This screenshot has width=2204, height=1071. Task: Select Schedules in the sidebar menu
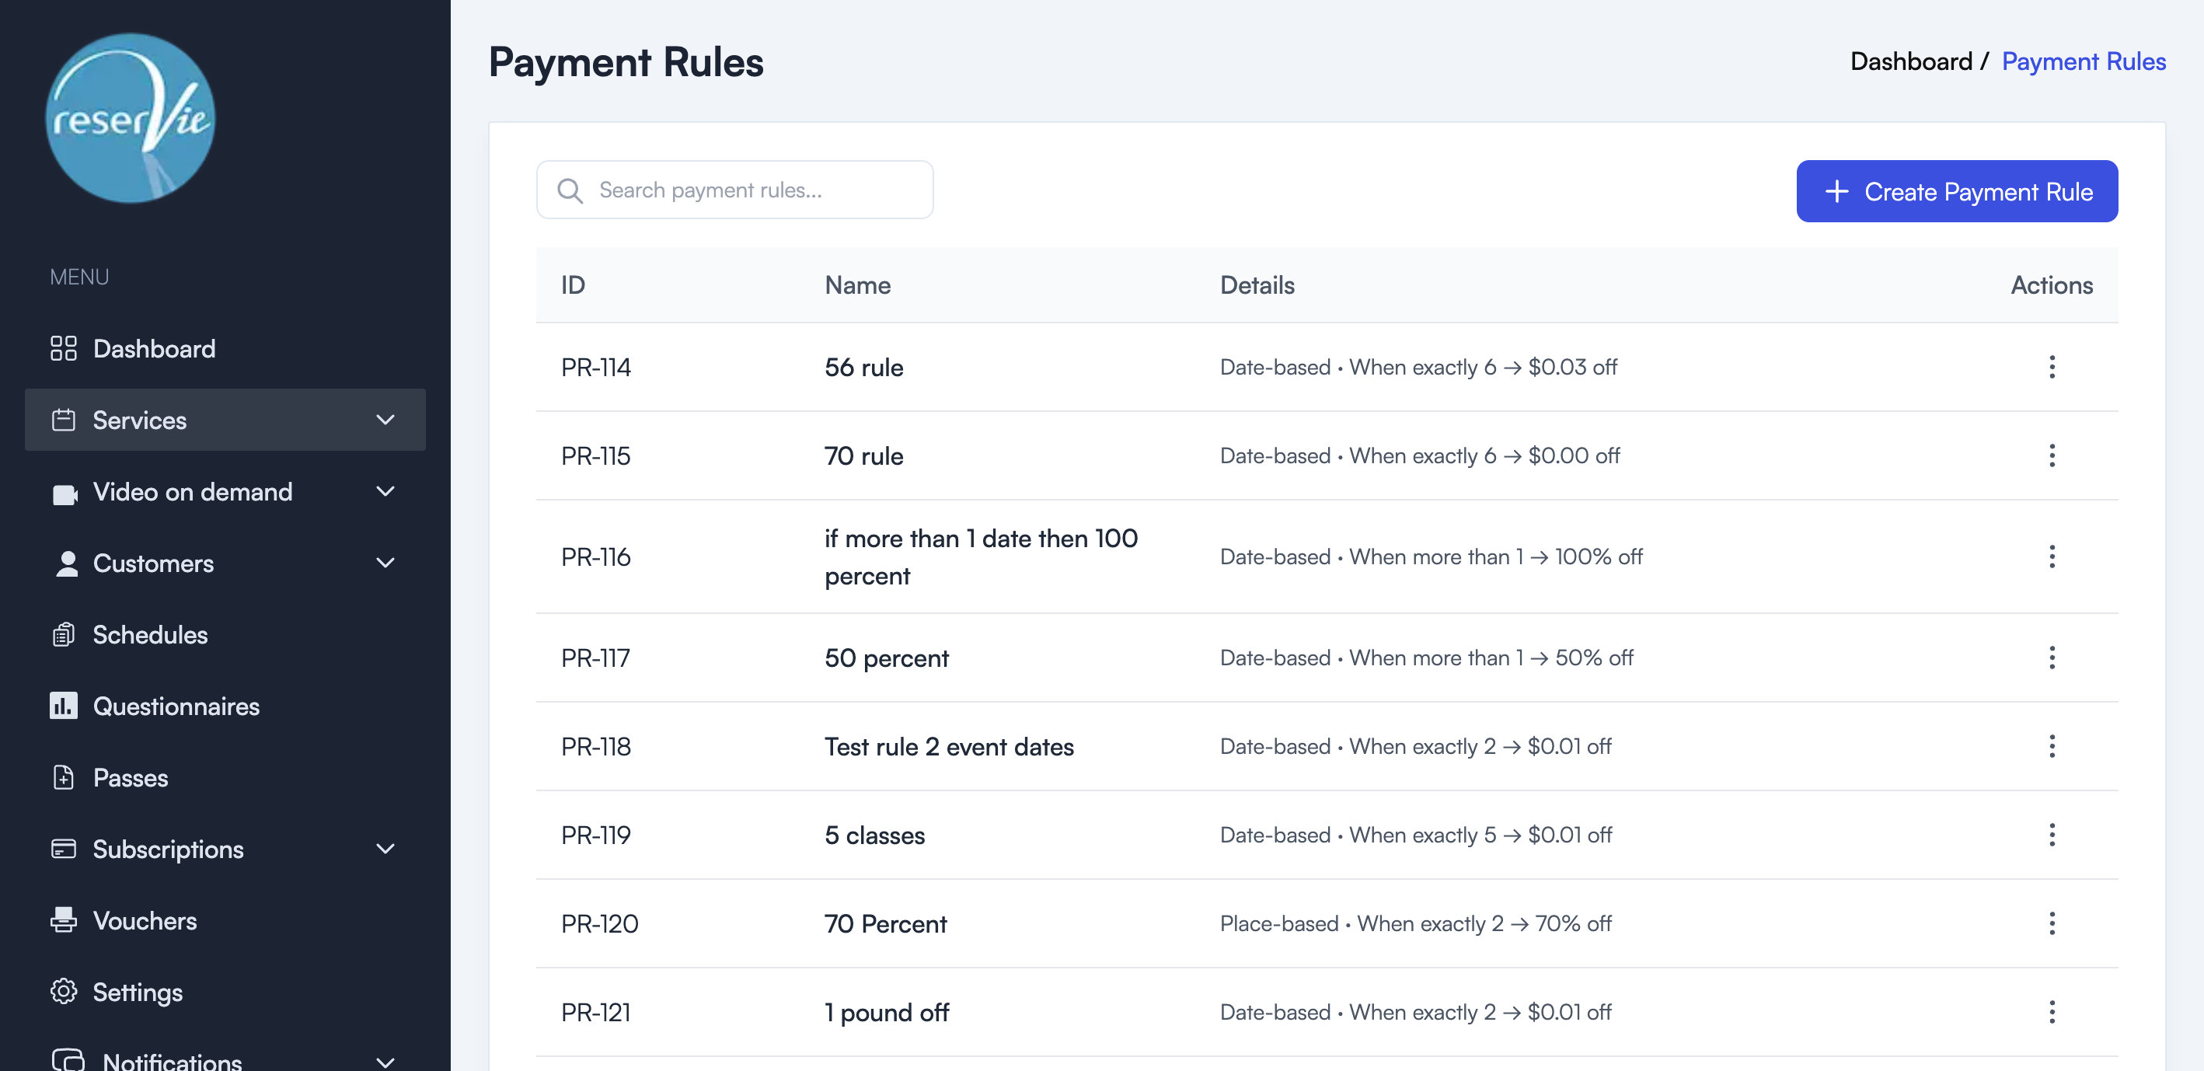coord(151,634)
